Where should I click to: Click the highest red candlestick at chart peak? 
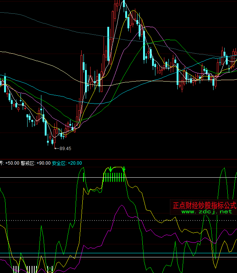[x=117, y=5]
